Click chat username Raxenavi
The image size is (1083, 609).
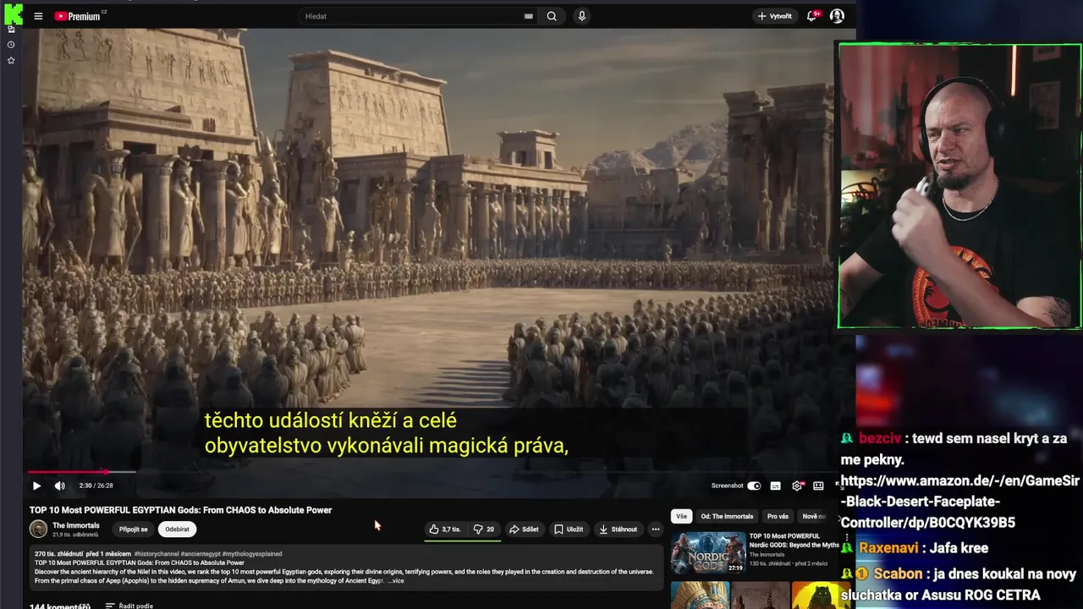[x=888, y=547]
